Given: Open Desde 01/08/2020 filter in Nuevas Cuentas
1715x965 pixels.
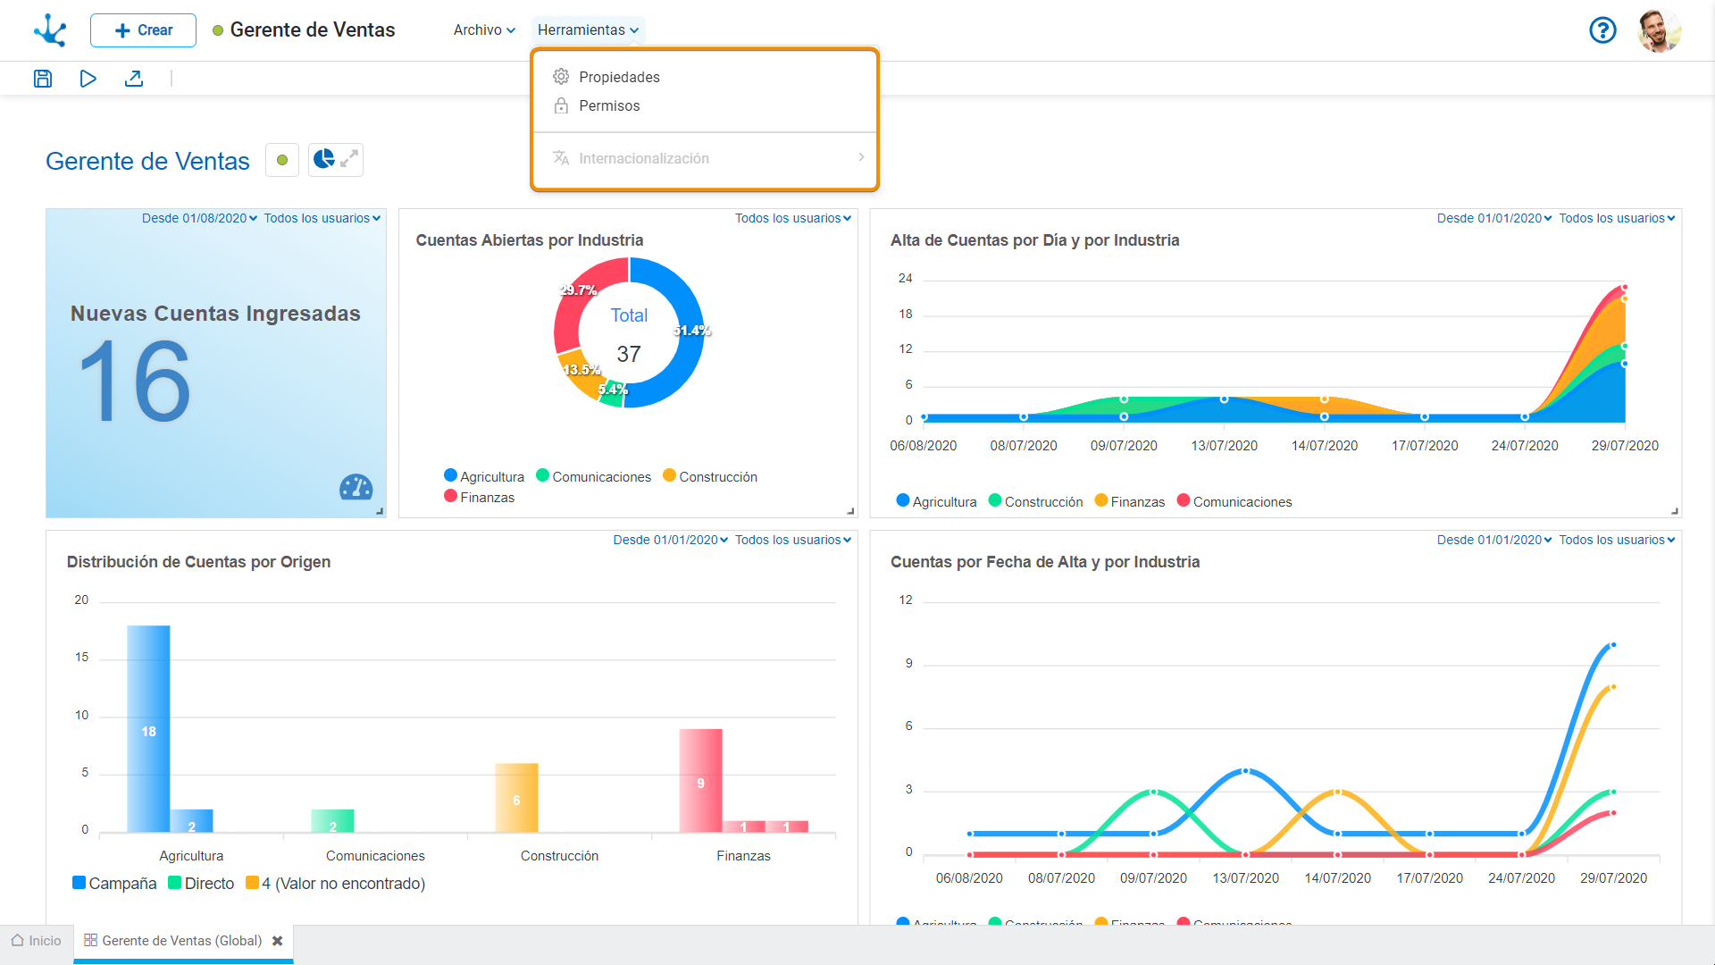Looking at the screenshot, I should point(199,218).
